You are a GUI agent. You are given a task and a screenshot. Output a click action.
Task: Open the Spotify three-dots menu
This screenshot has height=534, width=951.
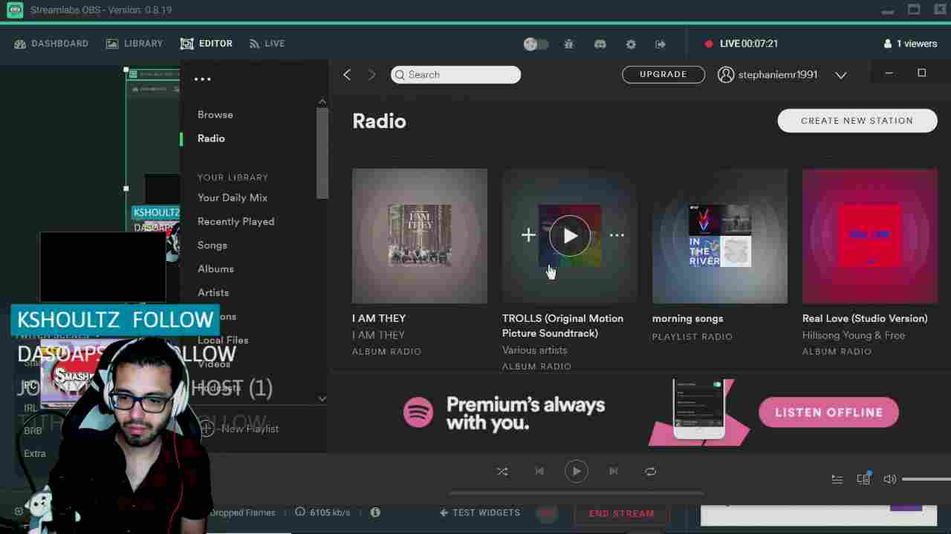pyautogui.click(x=203, y=79)
